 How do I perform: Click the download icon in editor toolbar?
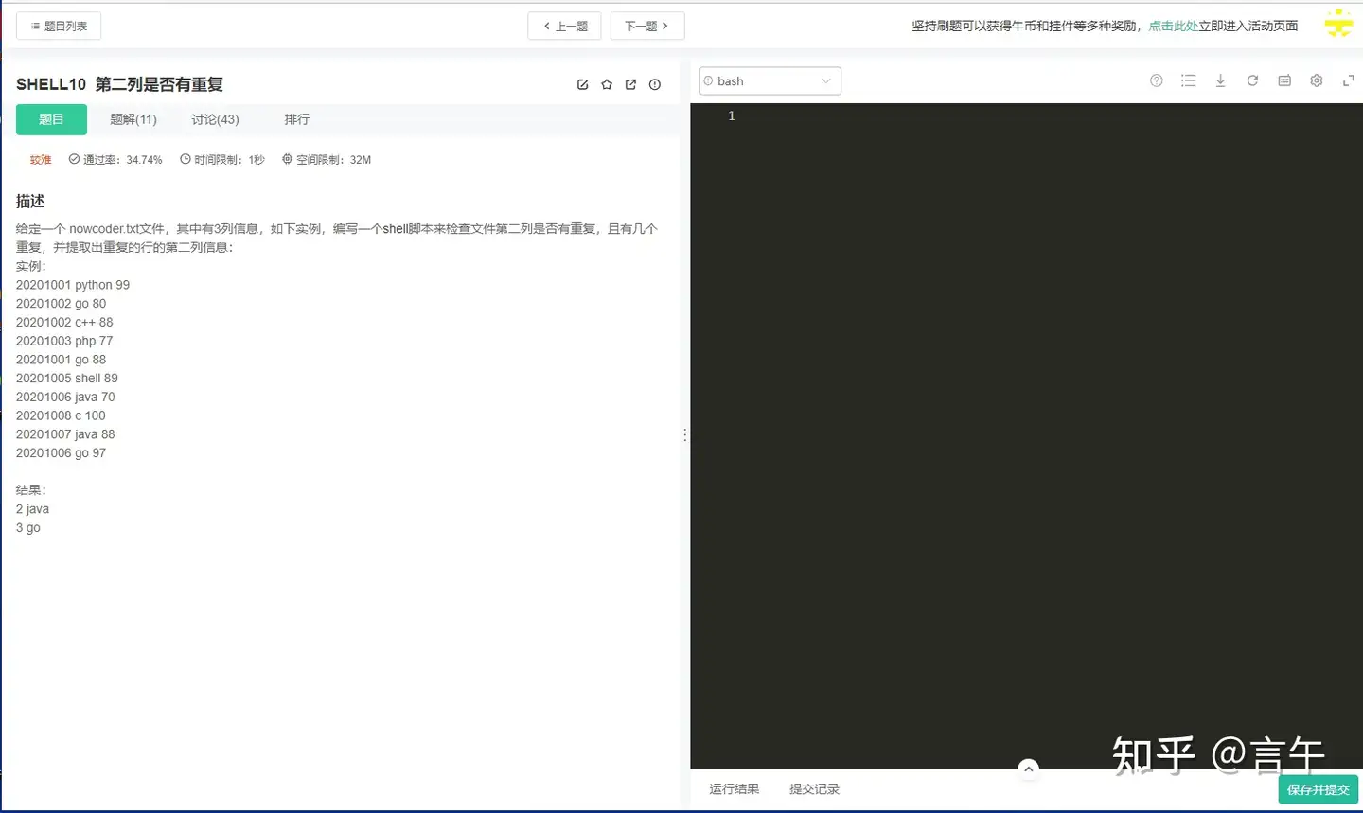point(1220,81)
